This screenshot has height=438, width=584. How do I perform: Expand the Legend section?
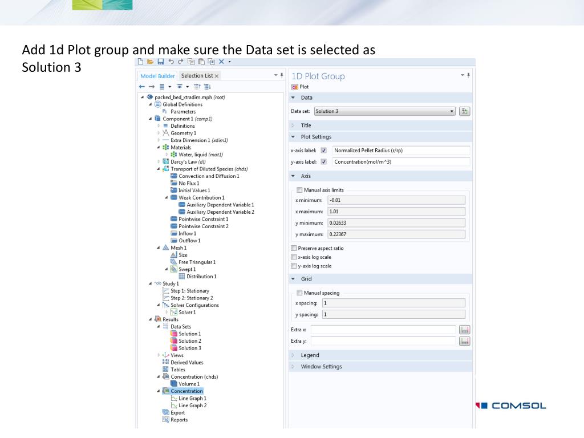(x=310, y=355)
